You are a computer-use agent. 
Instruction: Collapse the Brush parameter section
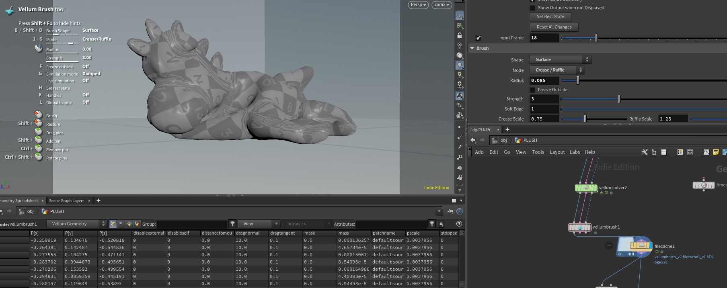472,48
